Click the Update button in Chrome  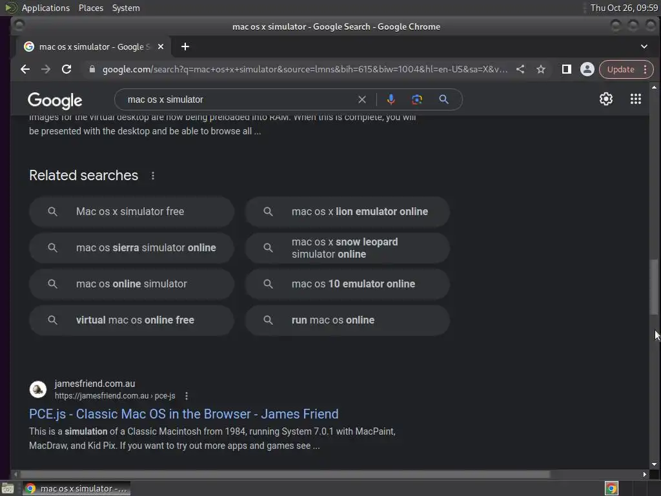click(x=620, y=70)
